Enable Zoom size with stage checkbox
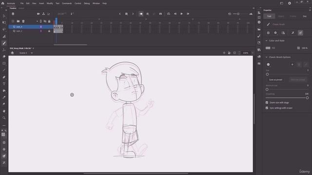Viewport: 312px width, 175px height. [267, 103]
